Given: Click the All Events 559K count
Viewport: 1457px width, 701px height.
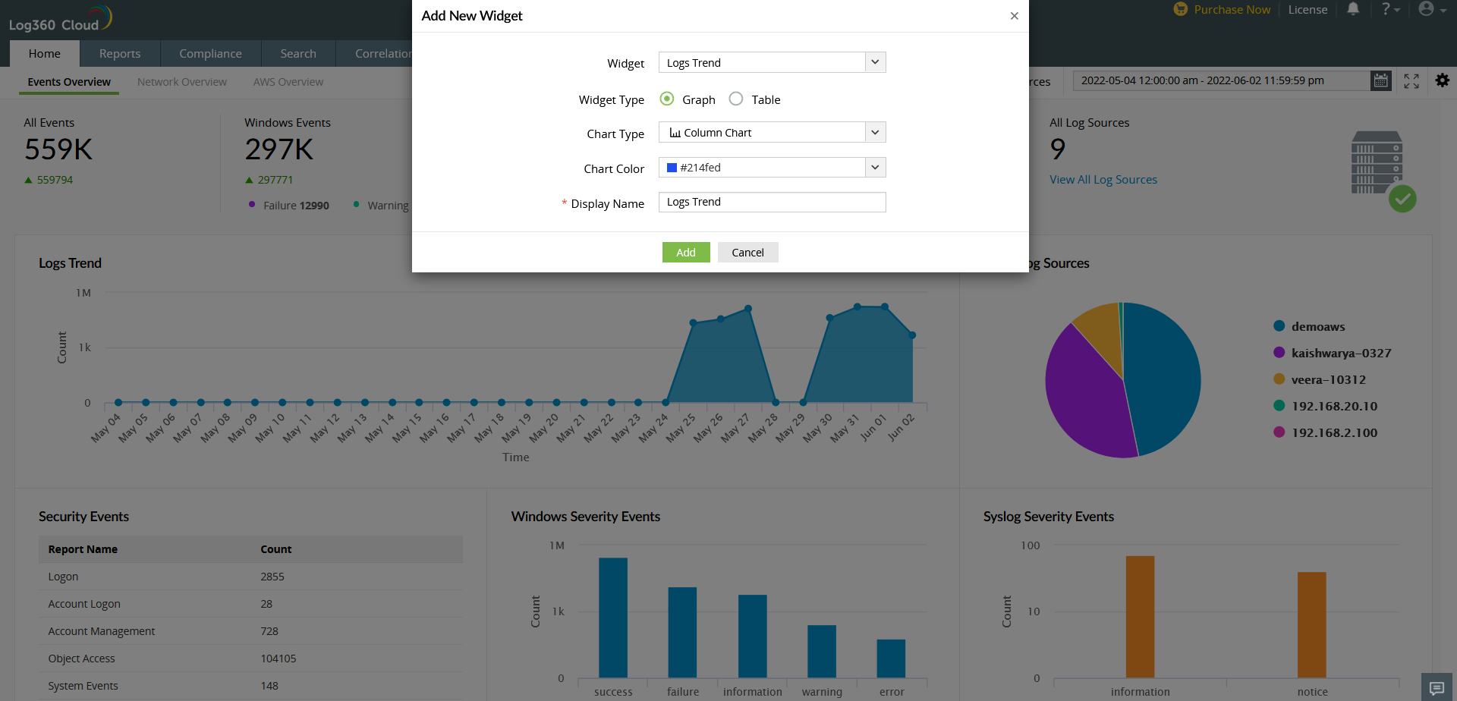Looking at the screenshot, I should [58, 149].
